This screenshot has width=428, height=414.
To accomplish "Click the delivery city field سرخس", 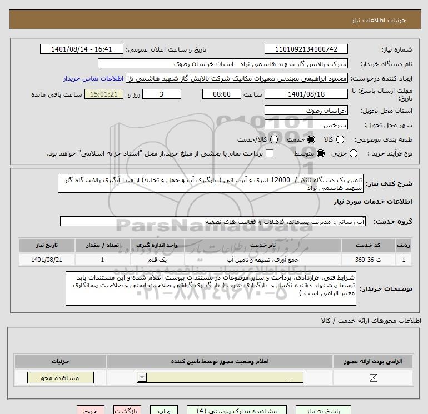I will click(306, 124).
